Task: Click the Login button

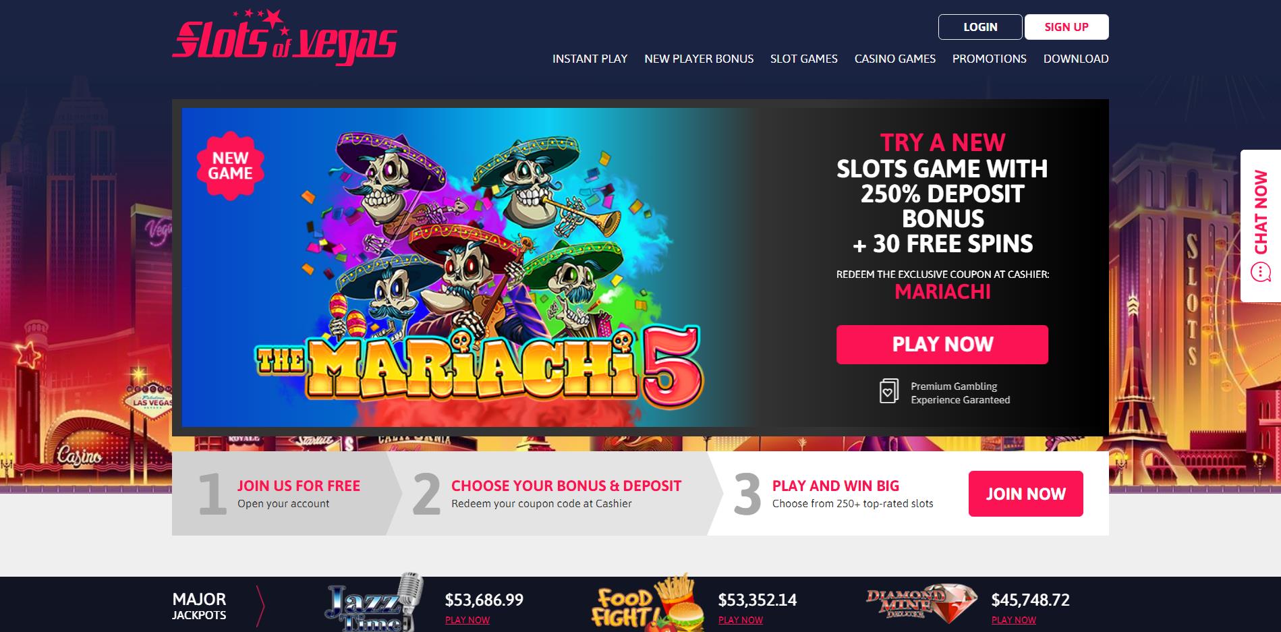Action: pyautogui.click(x=980, y=27)
